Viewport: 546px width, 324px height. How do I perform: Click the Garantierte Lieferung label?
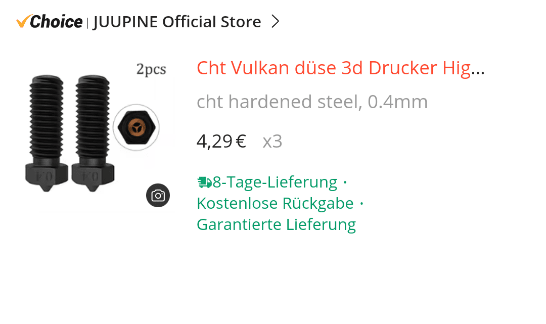tap(276, 224)
